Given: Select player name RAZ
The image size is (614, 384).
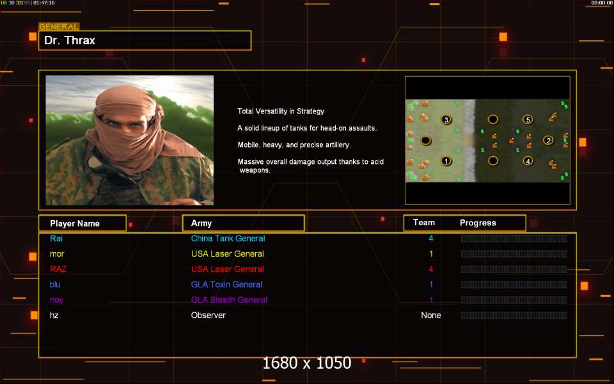Looking at the screenshot, I should pos(58,269).
